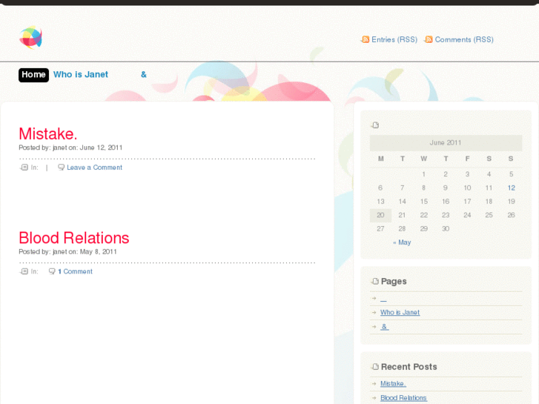Screen dimensions: 539x404
Task: Open the & page in Pages list
Action: pos(385,327)
